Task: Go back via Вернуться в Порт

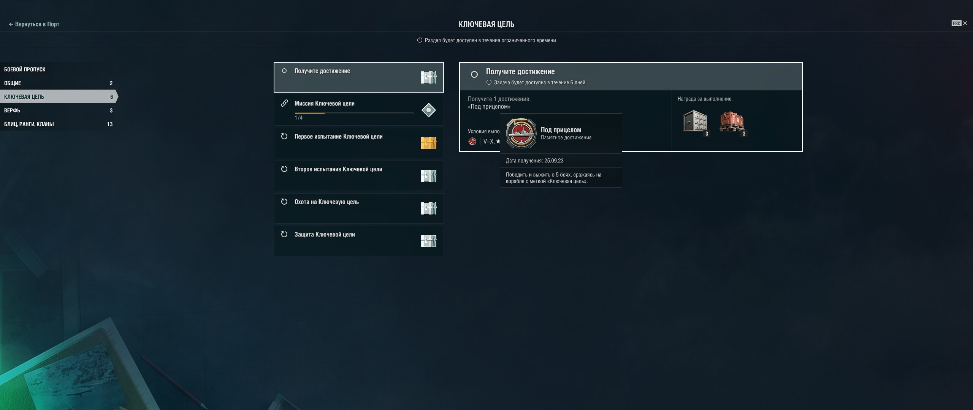Action: pyautogui.click(x=34, y=24)
